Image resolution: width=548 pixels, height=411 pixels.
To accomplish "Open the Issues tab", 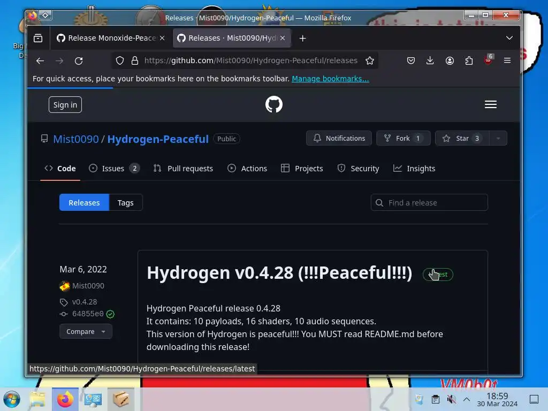I will point(114,169).
